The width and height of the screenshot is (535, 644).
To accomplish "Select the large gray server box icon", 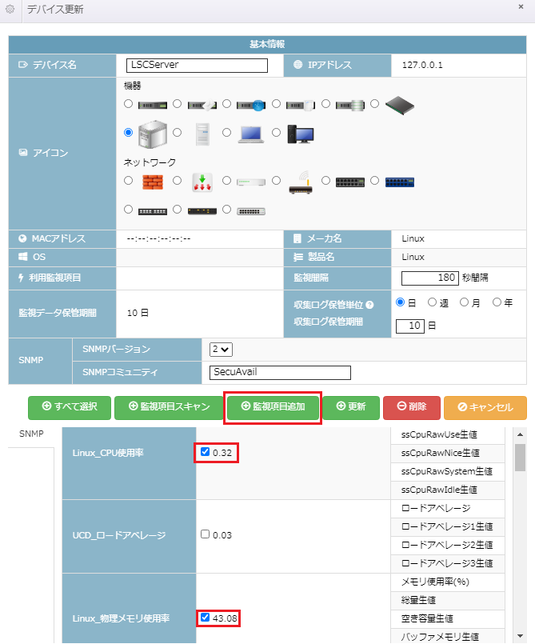I will [x=152, y=134].
